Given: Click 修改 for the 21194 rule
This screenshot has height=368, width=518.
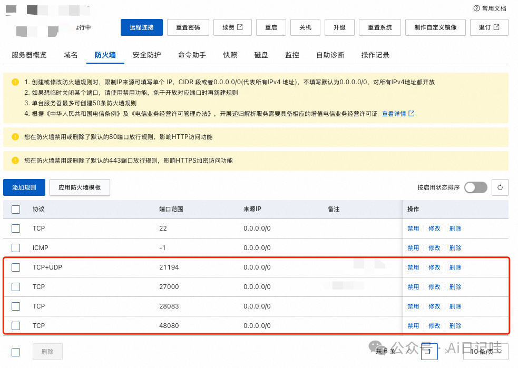Looking at the screenshot, I should [434, 267].
